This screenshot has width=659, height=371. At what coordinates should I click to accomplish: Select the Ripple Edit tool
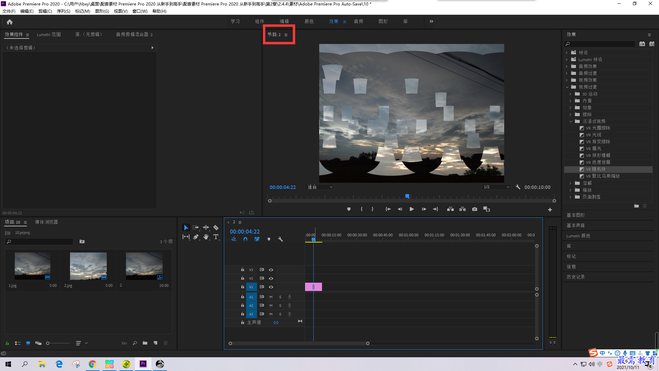(206, 227)
